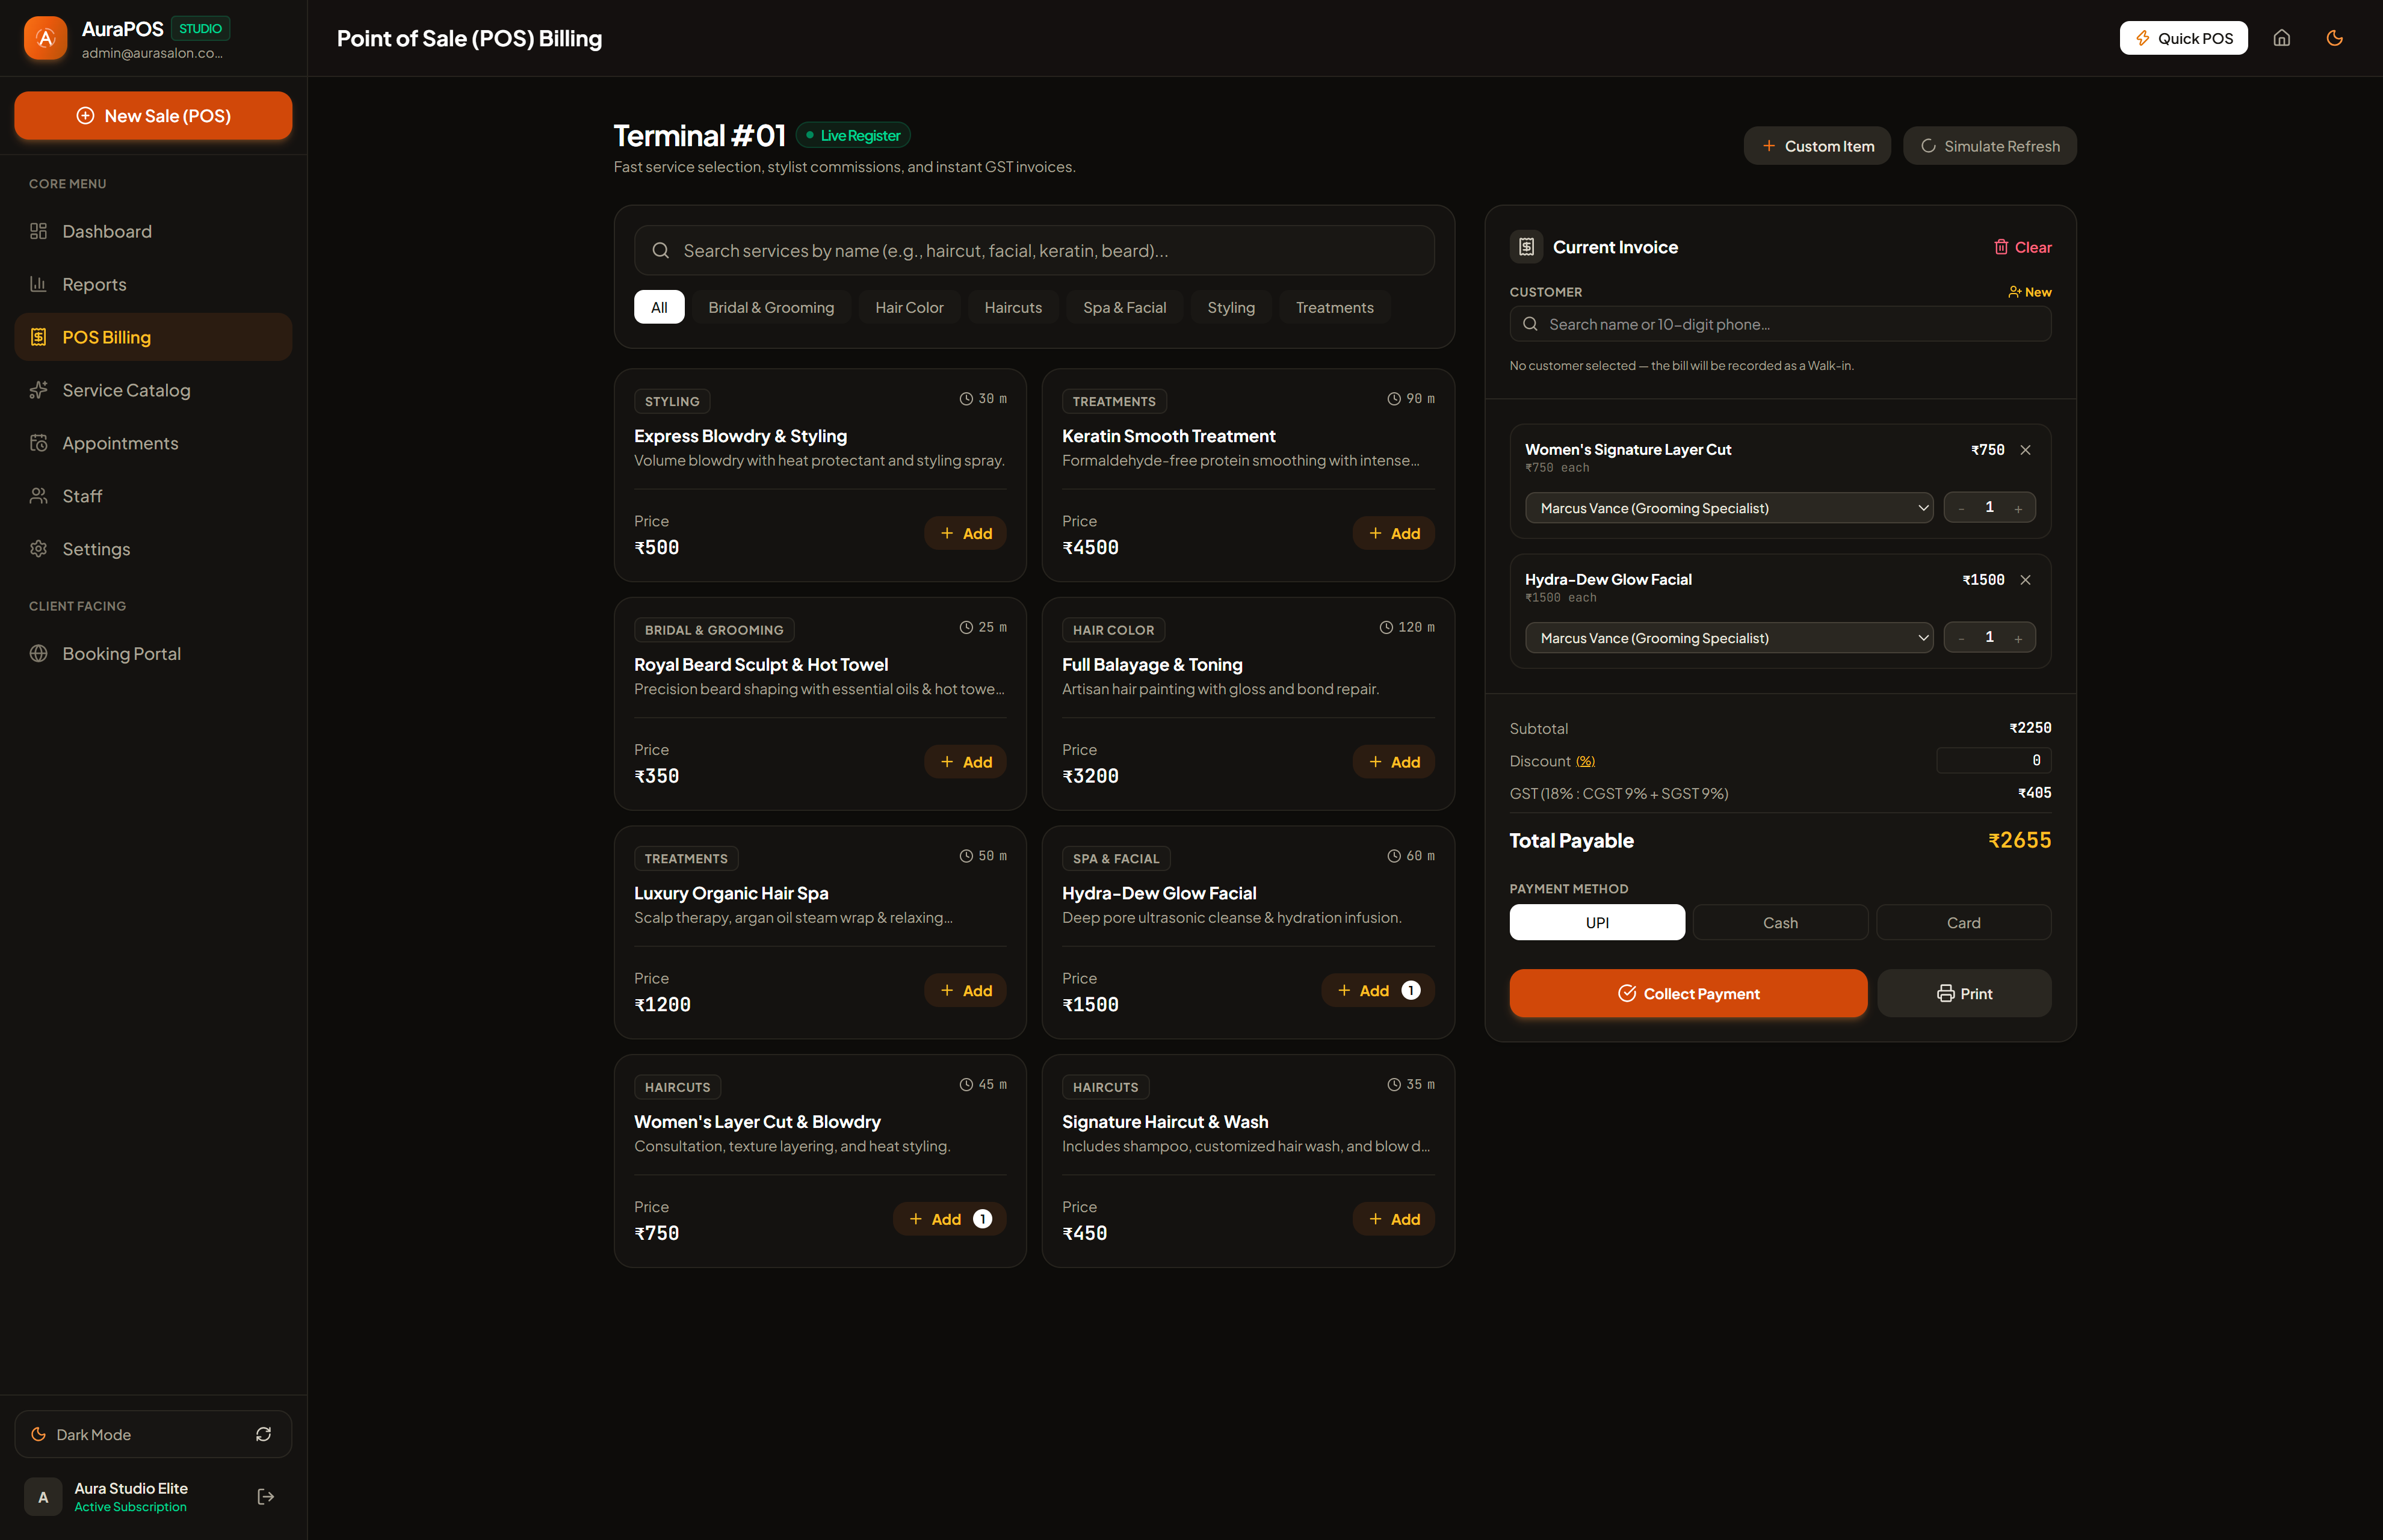Click the sign-out icon beside Aura Studio Elite
The height and width of the screenshot is (1540, 2383).
(265, 1496)
